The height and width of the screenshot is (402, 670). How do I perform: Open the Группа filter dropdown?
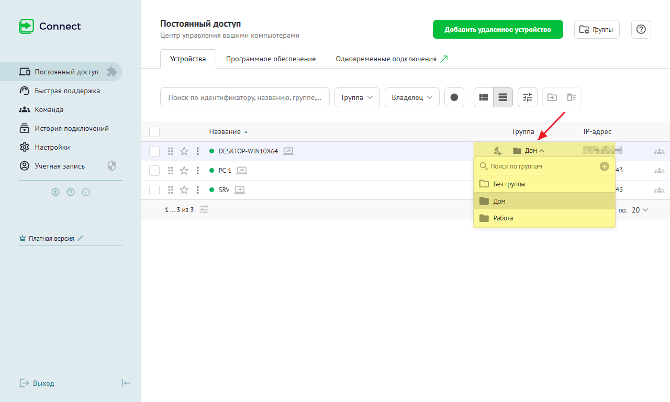[x=357, y=97]
